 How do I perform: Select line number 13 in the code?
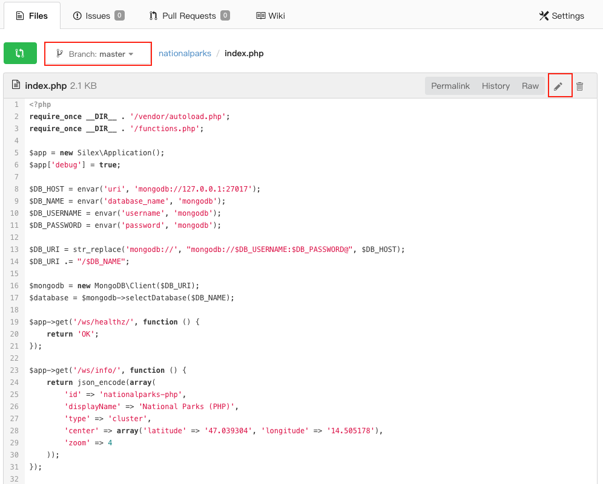click(14, 249)
